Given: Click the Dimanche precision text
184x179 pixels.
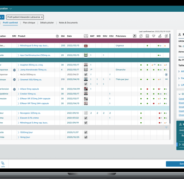Looking at the screenshot, I should (121, 69).
